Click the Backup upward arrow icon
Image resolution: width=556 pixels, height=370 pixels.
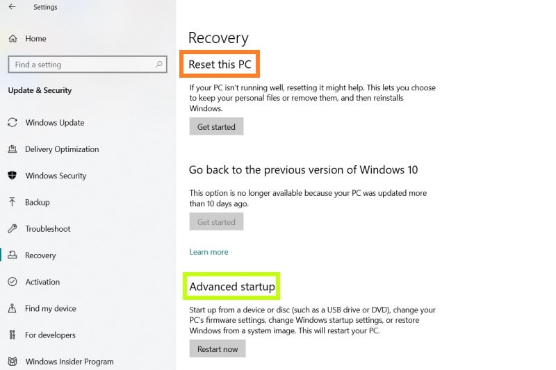[x=13, y=202]
